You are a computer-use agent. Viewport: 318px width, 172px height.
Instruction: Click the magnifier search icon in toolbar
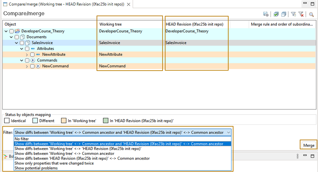click(311, 14)
